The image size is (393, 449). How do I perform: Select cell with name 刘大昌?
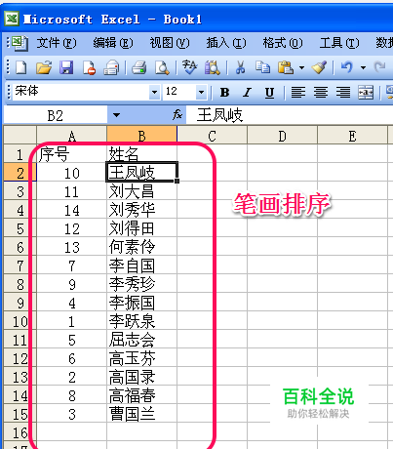tap(142, 191)
